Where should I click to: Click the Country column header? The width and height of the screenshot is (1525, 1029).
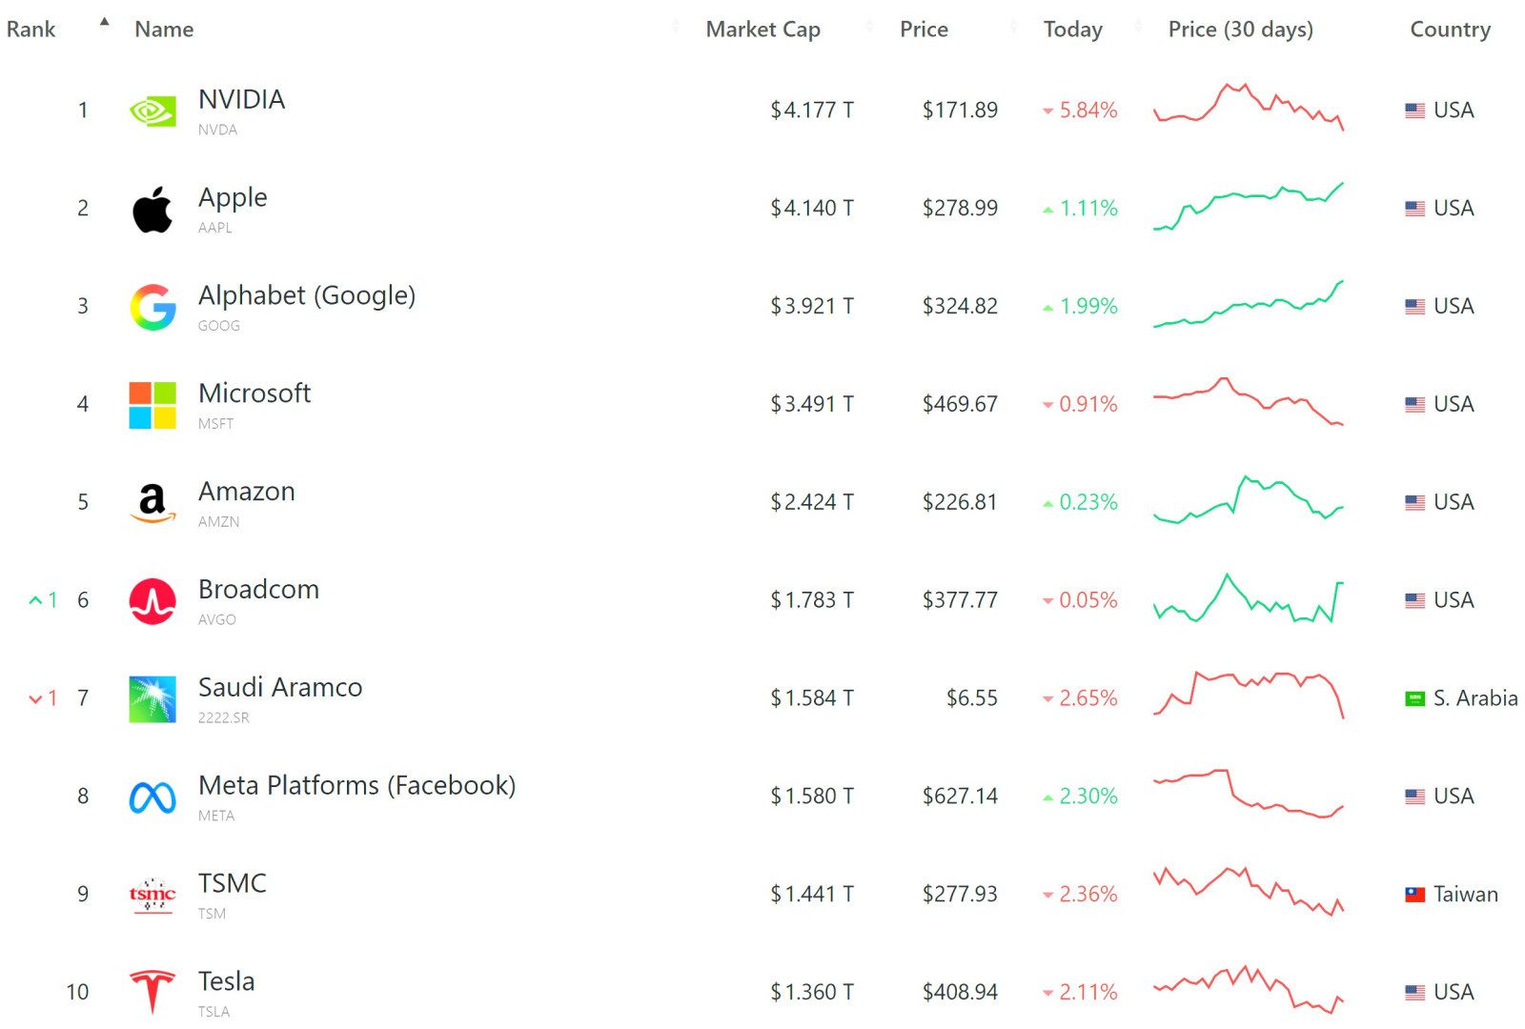[x=1451, y=29]
